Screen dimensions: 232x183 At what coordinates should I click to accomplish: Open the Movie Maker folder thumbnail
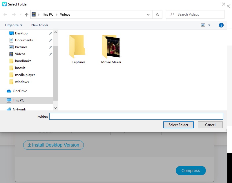111,46
